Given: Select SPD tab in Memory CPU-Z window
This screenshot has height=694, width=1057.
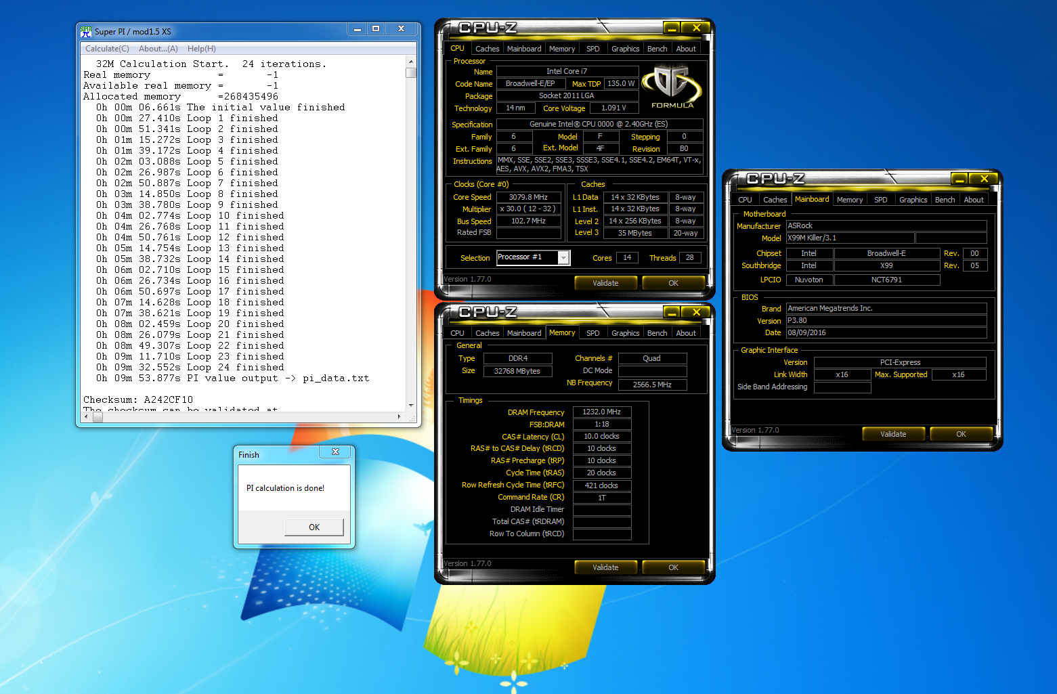Looking at the screenshot, I should click(592, 333).
